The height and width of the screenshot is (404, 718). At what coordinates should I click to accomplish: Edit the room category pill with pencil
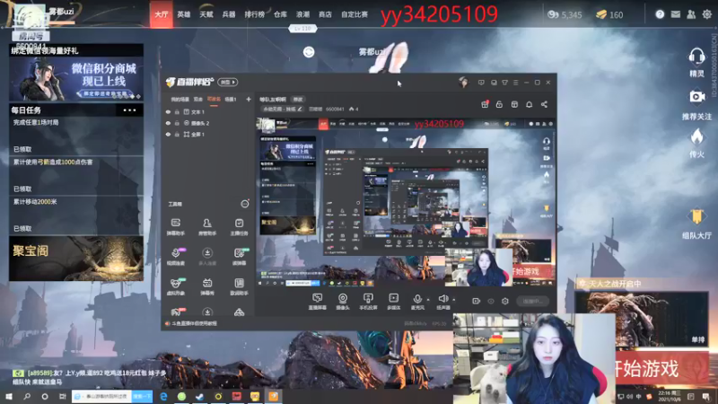[282, 109]
